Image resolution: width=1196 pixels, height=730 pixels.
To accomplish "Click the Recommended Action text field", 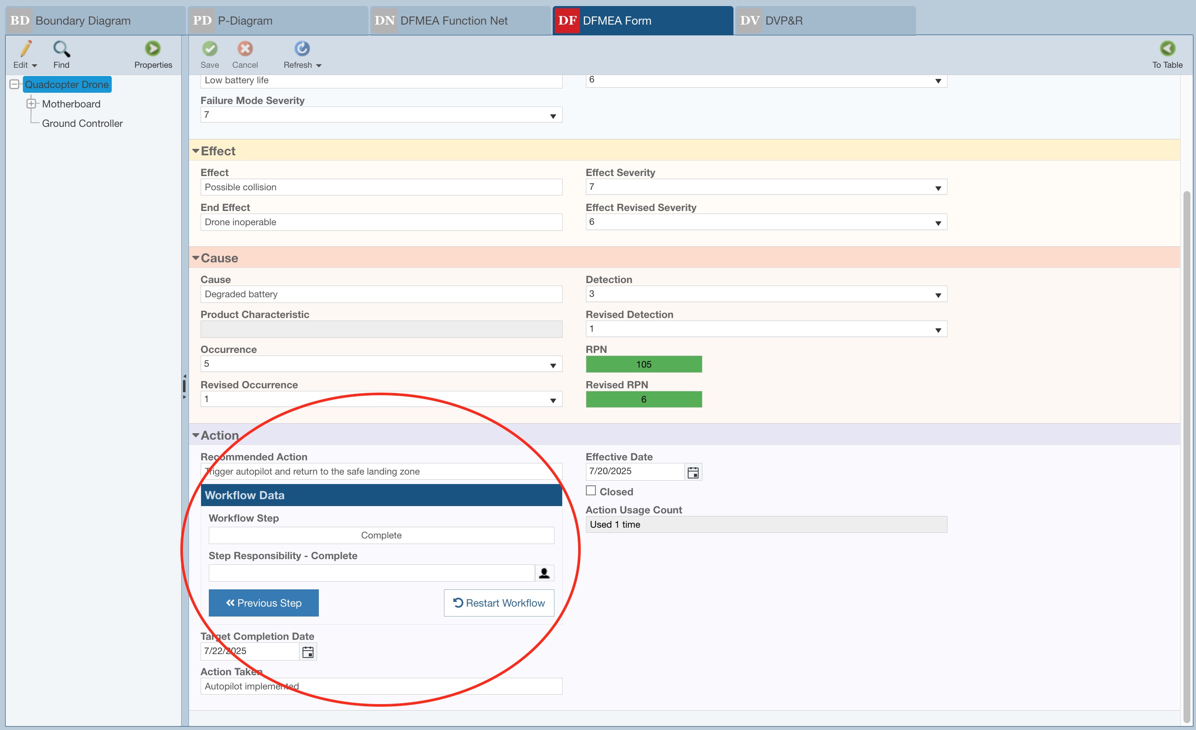I will point(381,471).
